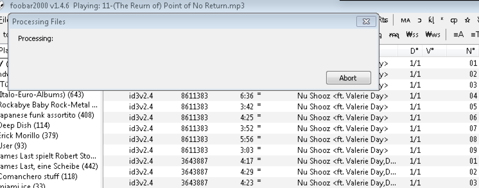Open the Rockabye Baby Rock-Metal playlist
The height and width of the screenshot is (188, 479).
48,105
